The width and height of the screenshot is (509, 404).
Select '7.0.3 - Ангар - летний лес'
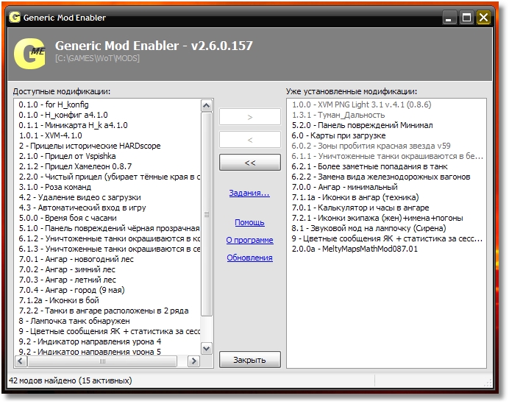(67, 280)
